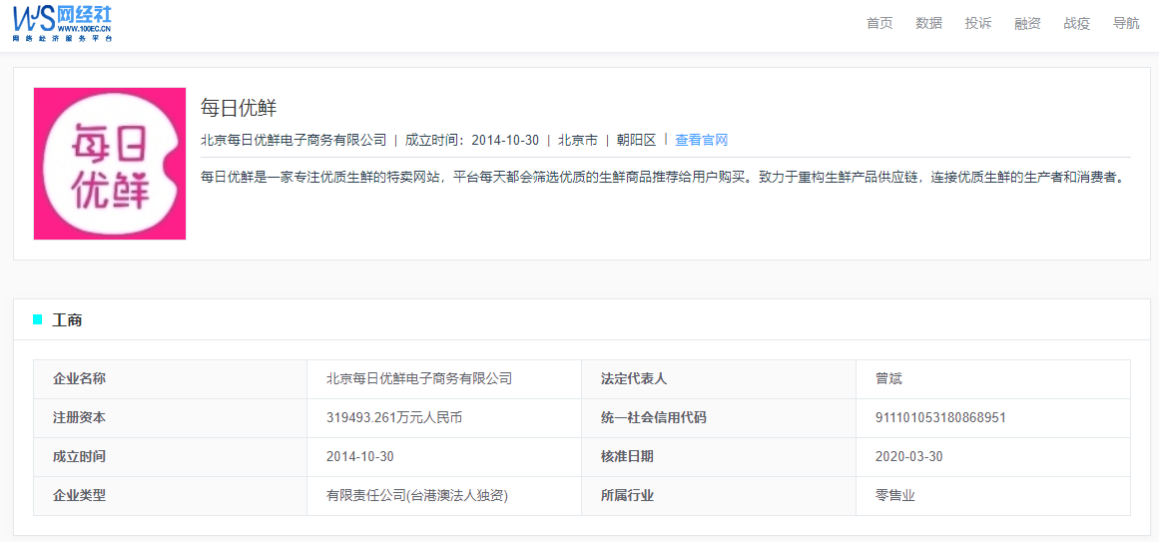1159x542 pixels.
Task: Click the 有限责任公司(台港澳法人独资) value
Action: click(x=417, y=495)
